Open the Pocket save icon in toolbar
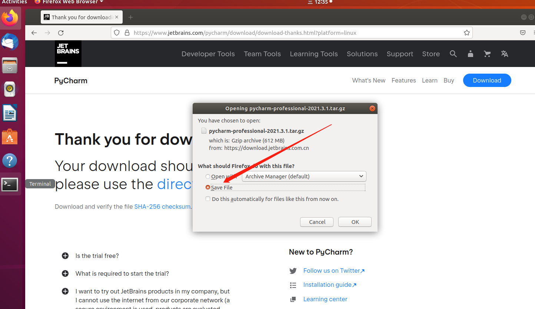 (523, 33)
